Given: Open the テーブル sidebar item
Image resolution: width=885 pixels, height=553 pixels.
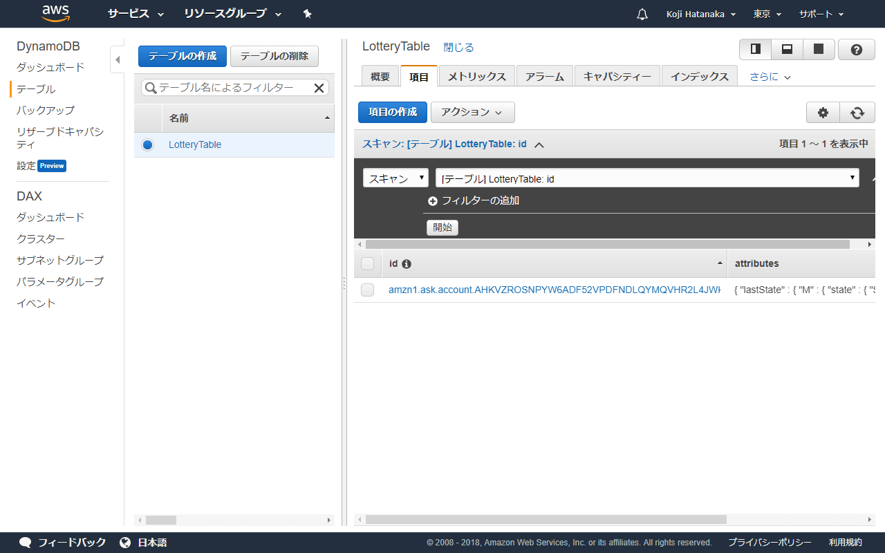Looking at the screenshot, I should point(36,89).
